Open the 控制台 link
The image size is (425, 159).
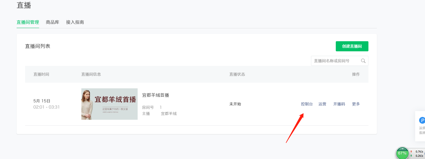tap(307, 104)
